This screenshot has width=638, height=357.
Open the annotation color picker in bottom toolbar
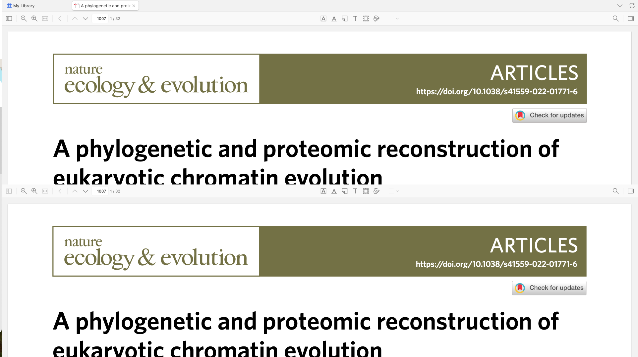393,191
